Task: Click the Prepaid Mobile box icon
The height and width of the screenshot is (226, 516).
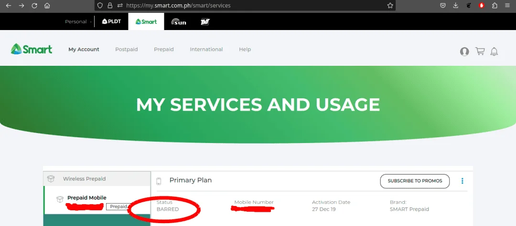Action: click(60, 199)
